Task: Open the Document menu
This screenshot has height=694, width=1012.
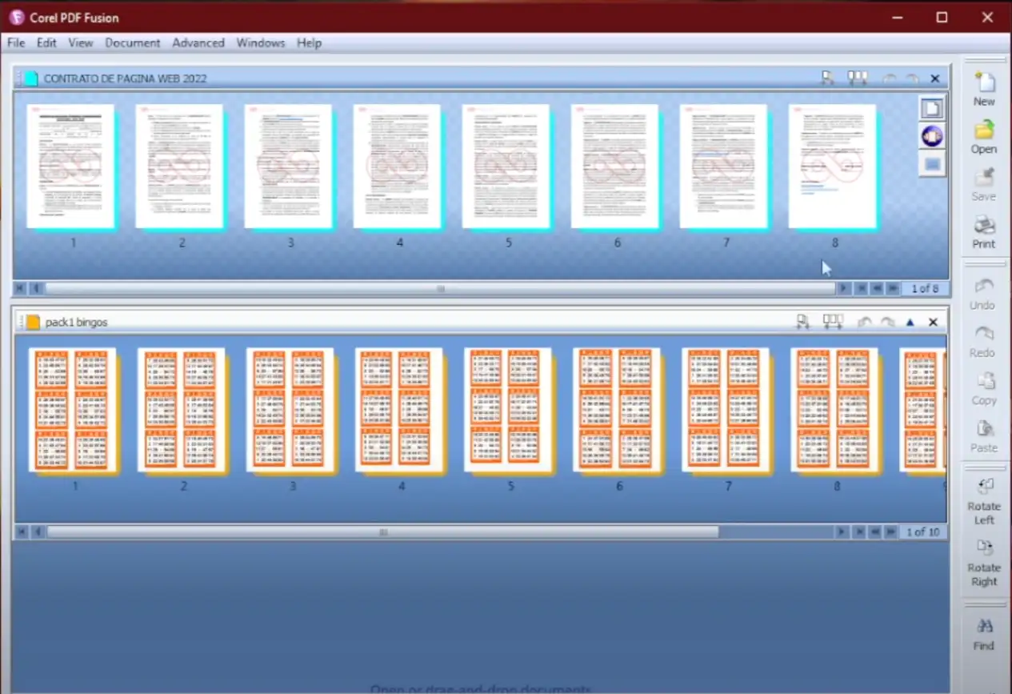Action: point(132,43)
